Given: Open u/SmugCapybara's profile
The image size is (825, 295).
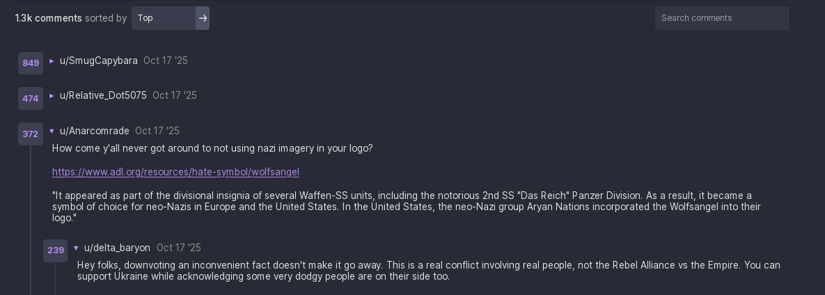Looking at the screenshot, I should pyautogui.click(x=99, y=61).
